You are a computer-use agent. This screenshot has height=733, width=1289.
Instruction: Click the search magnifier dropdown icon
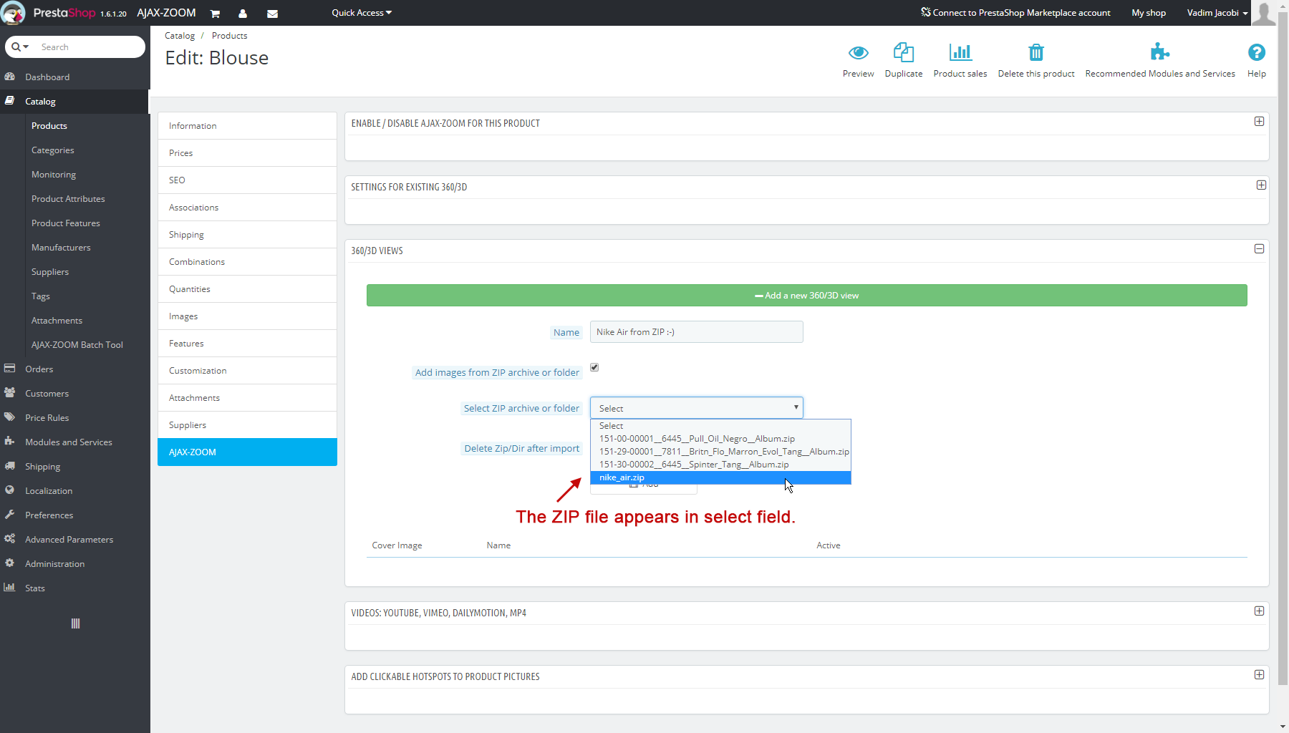point(20,47)
